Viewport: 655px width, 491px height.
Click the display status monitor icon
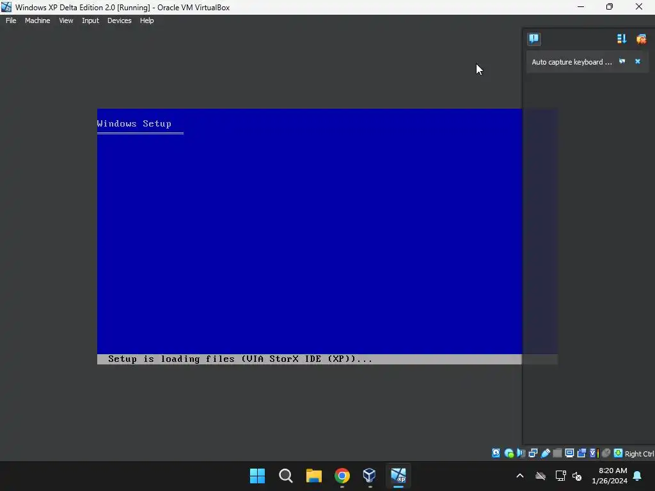(x=569, y=453)
